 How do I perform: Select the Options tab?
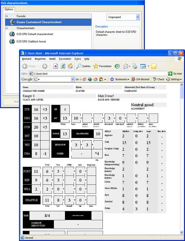[x=9, y=9]
